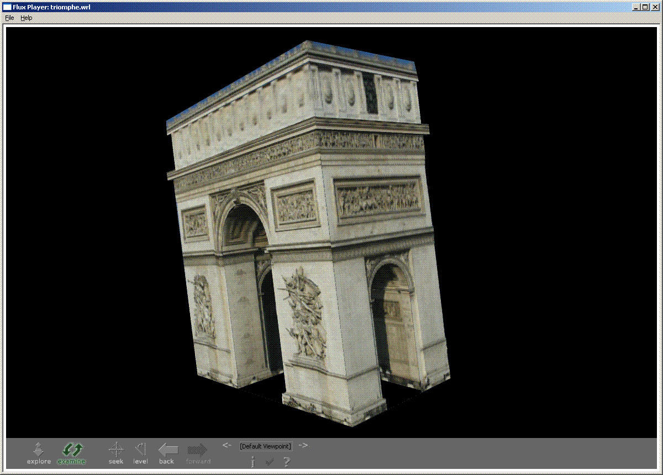Go to previous viewpoint arrow
Screen dimensions: 663x475
point(227,445)
